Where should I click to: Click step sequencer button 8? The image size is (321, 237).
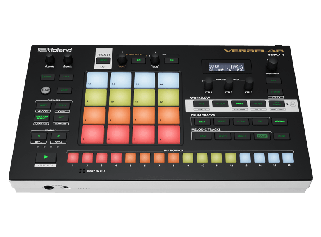click(x=173, y=158)
